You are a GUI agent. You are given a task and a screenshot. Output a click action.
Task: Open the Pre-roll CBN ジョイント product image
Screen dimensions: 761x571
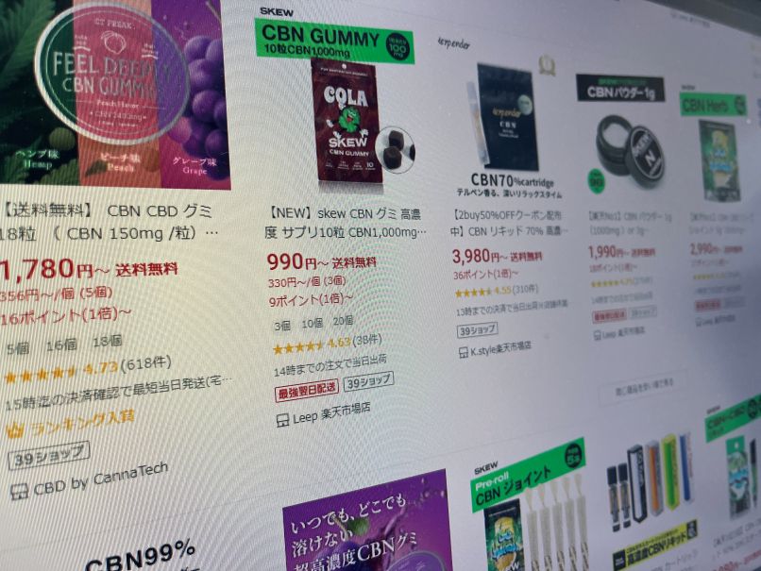tap(531, 514)
